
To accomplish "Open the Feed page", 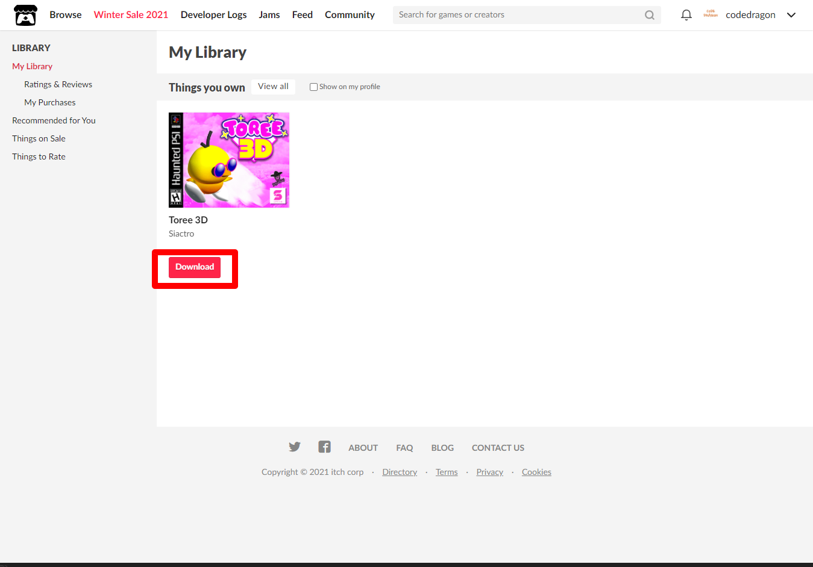I will (x=303, y=14).
